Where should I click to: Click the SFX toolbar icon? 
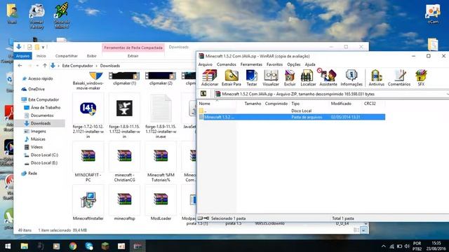(421, 78)
